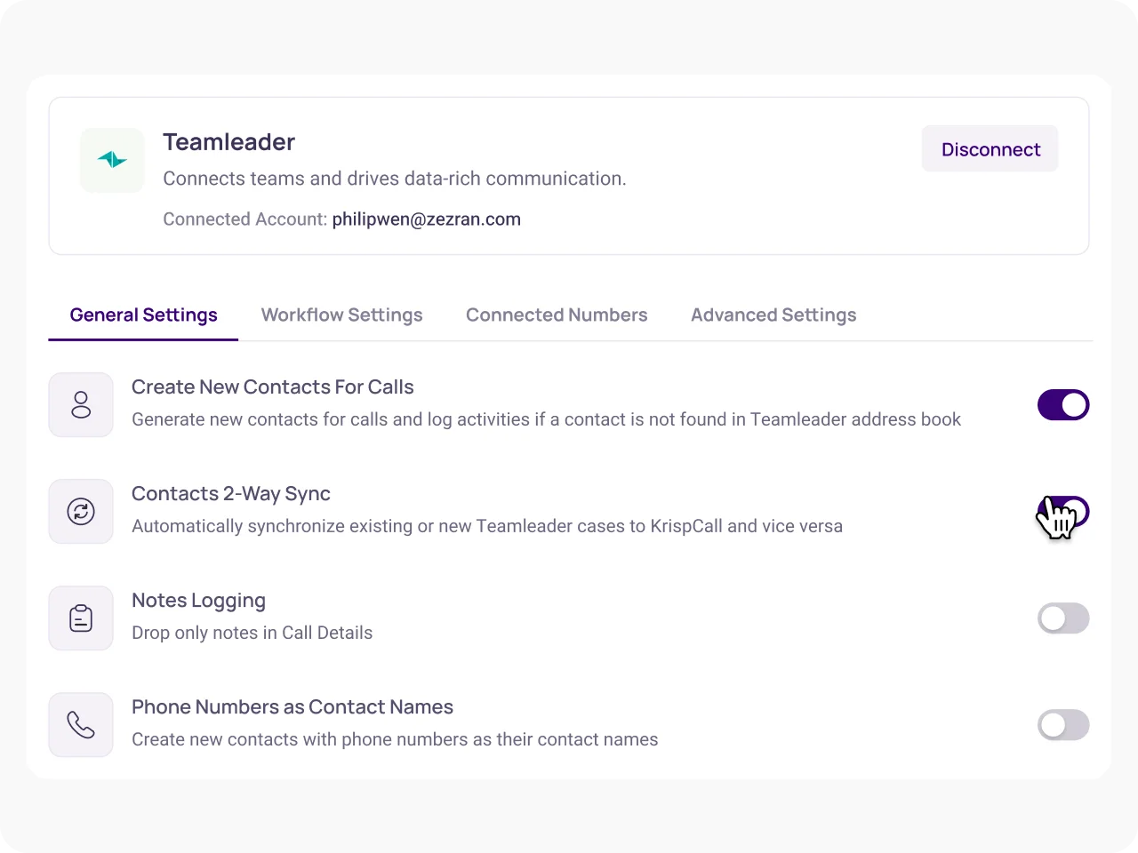The height and width of the screenshot is (853, 1138).
Task: Enable the Notes Logging switch
Action: (1063, 618)
